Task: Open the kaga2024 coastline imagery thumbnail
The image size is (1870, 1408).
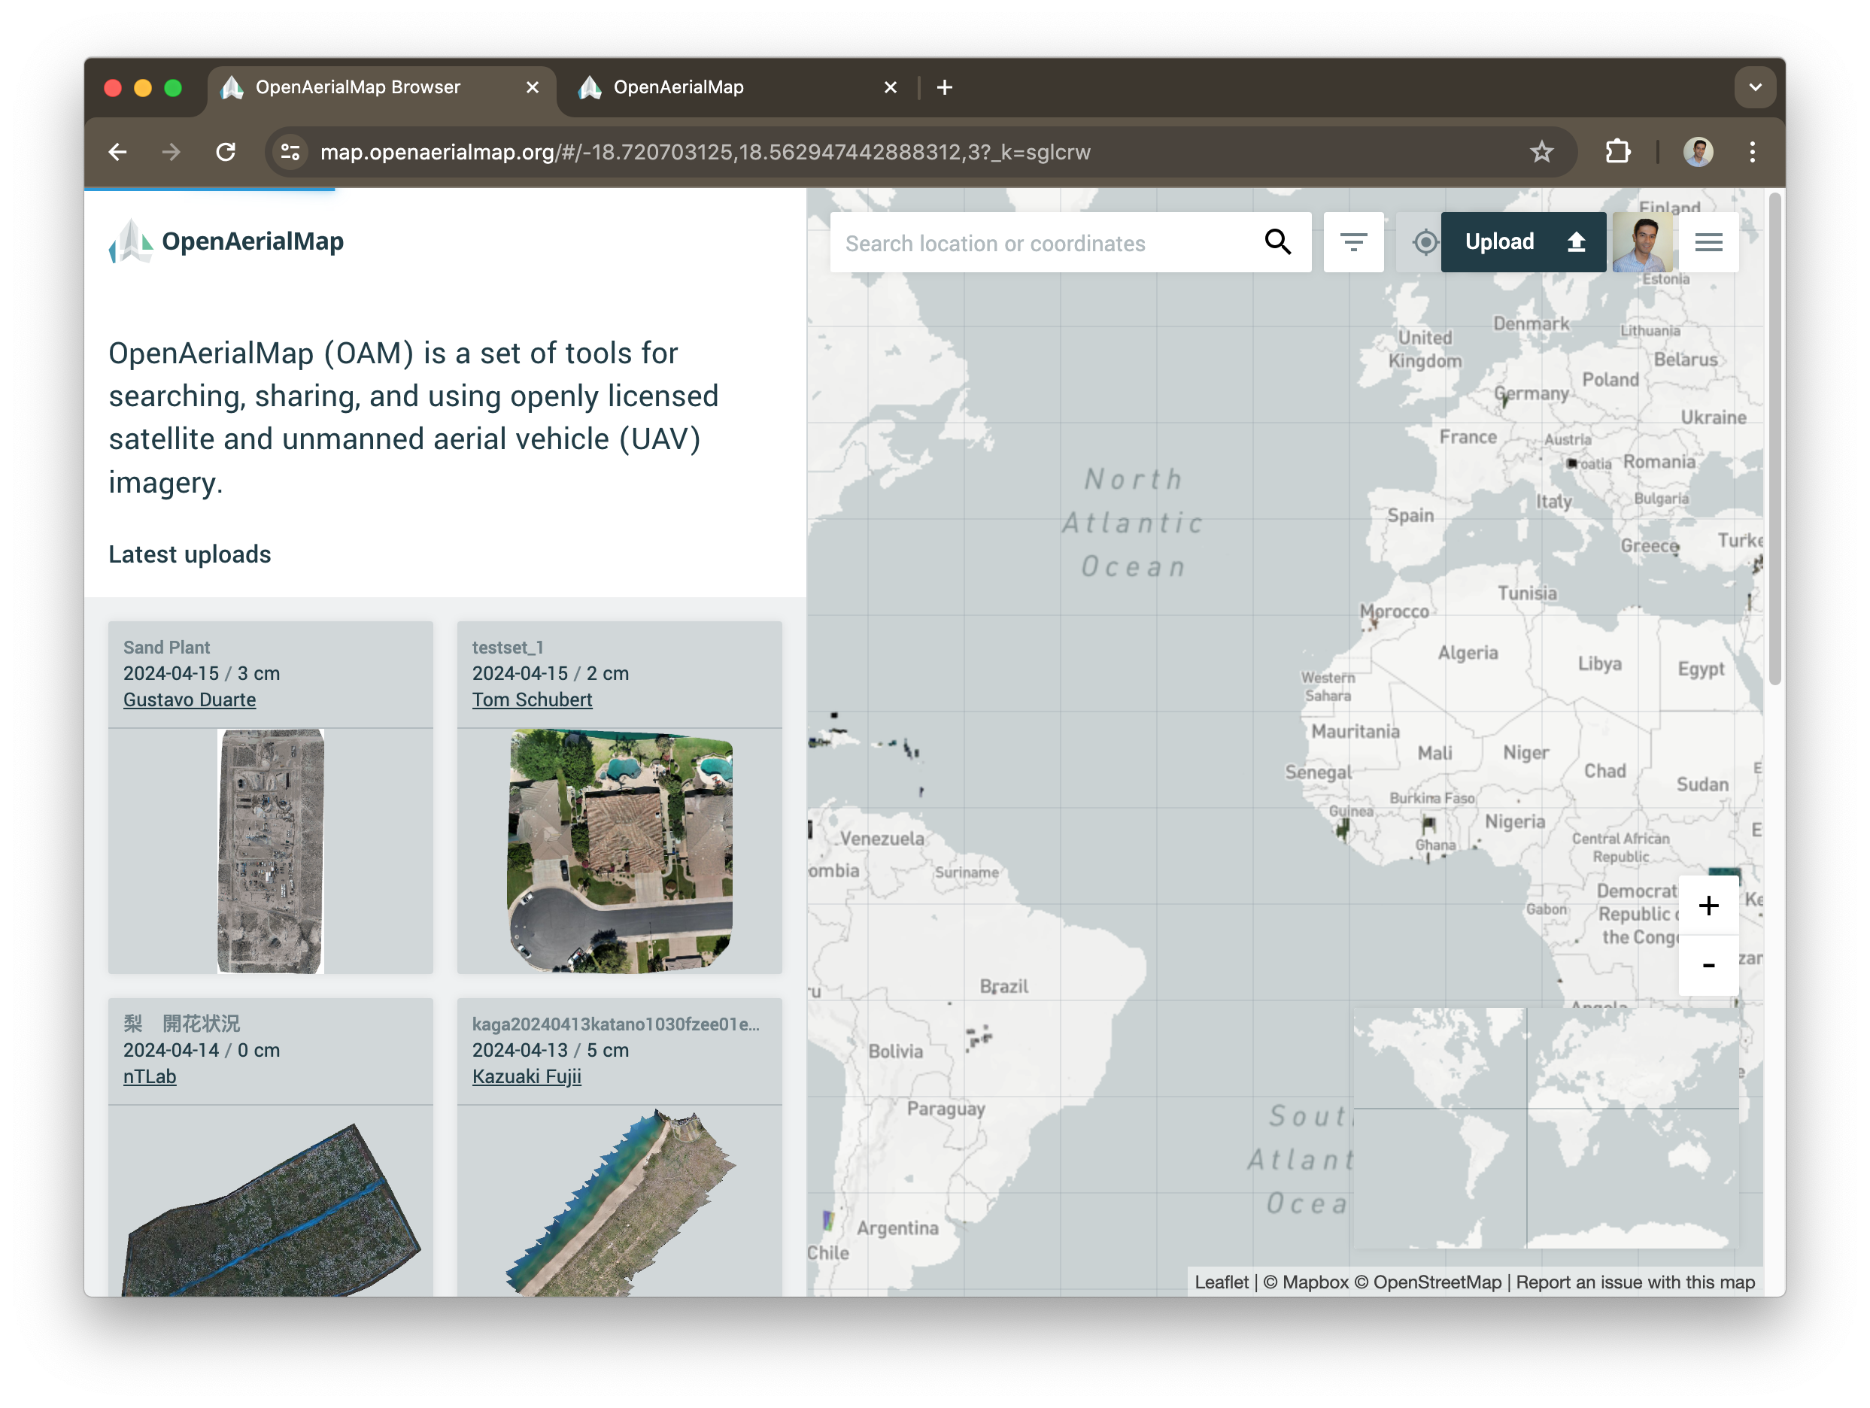Action: pos(620,1202)
